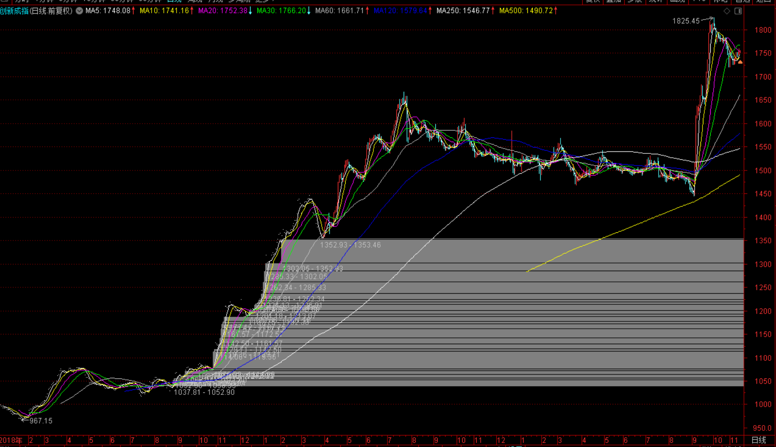Select the MA500: 1490.72 indicator label
The image size is (776, 447).
tap(526, 11)
